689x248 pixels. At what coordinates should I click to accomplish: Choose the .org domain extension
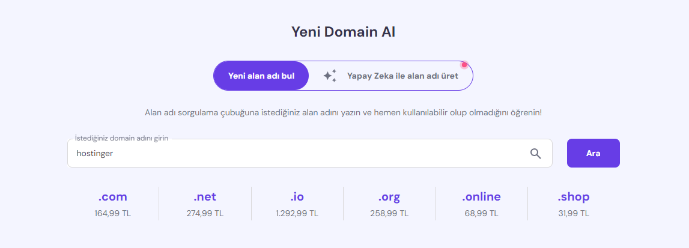click(x=389, y=197)
